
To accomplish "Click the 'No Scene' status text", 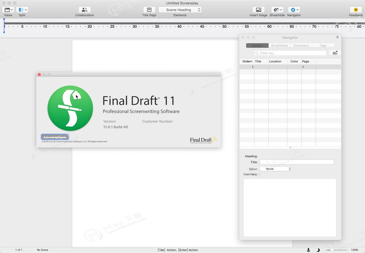I will pyautogui.click(x=43, y=250).
